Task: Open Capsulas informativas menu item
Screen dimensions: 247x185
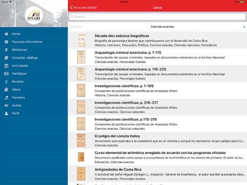Action: [x=34, y=42]
